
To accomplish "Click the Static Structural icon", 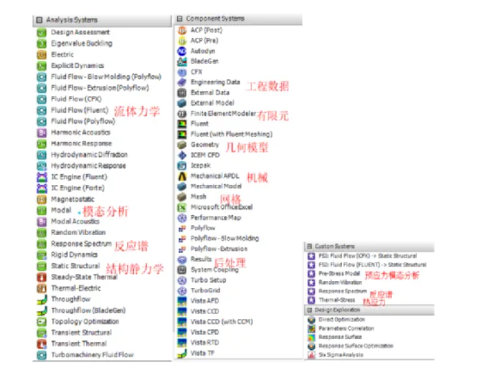I will [42, 266].
